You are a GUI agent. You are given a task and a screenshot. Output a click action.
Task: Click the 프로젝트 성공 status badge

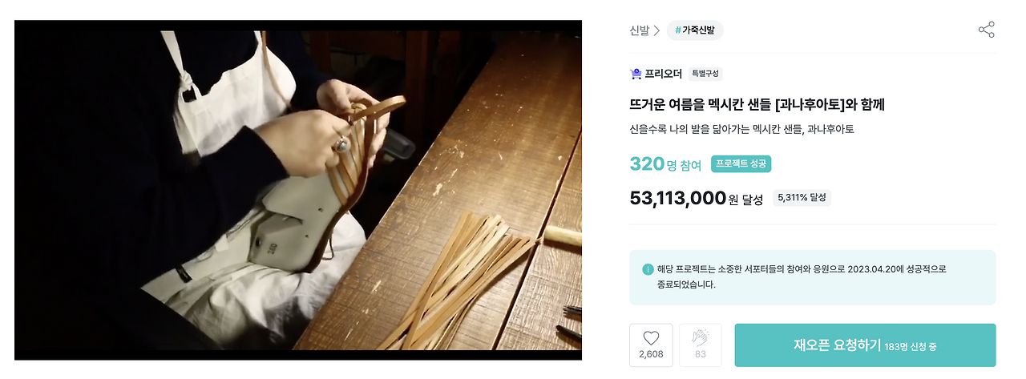click(741, 164)
